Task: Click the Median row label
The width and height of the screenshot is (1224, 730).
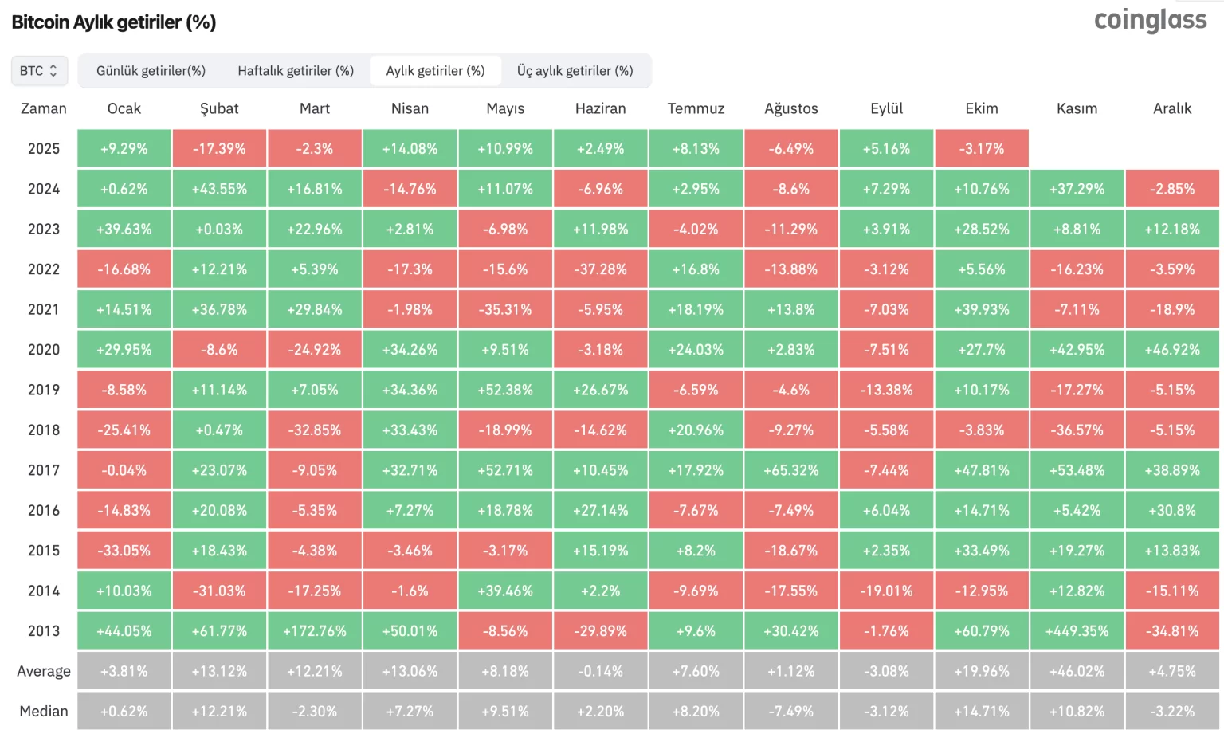Action: coord(44,712)
